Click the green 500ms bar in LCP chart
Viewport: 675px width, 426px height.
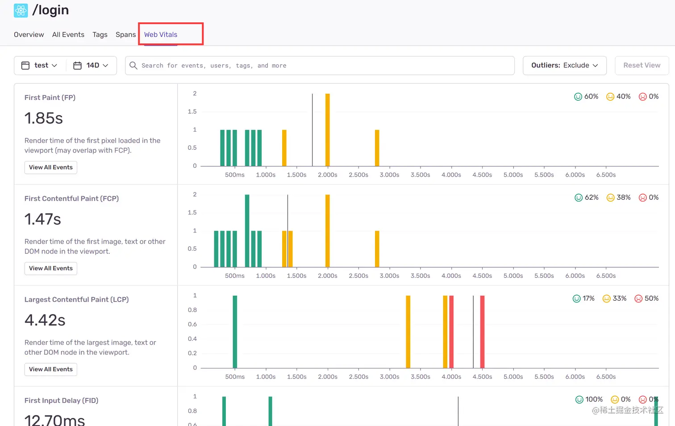235,332
